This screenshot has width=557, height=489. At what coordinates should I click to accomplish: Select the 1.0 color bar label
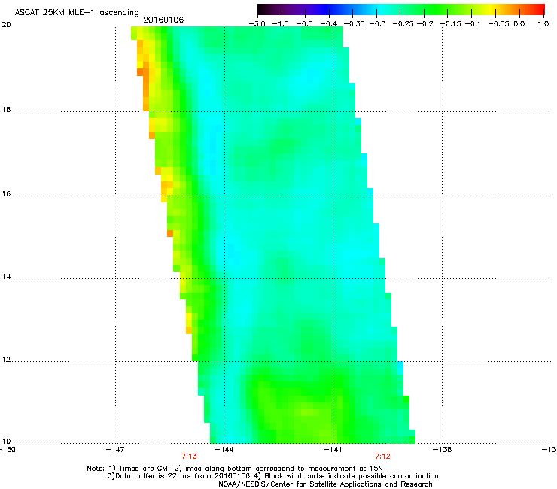pos(543,24)
